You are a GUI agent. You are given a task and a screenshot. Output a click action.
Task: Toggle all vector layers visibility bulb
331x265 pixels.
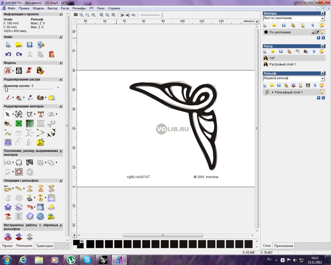pos(322,25)
